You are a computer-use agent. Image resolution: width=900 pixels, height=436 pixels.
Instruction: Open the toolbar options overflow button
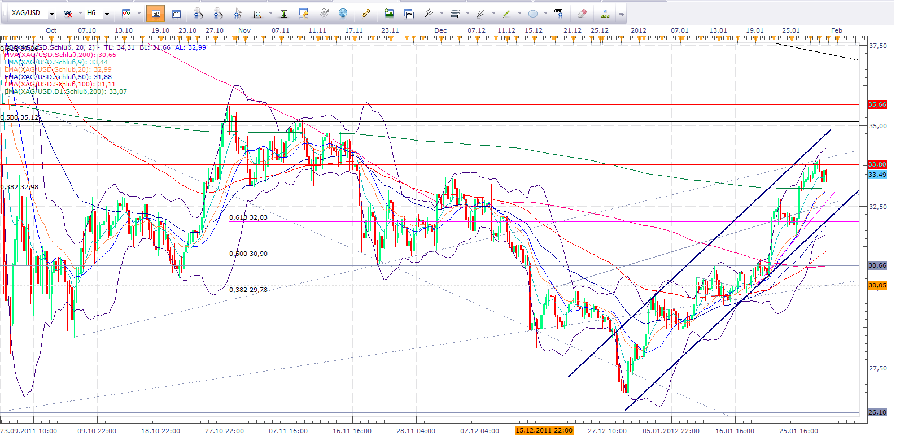coord(621,13)
